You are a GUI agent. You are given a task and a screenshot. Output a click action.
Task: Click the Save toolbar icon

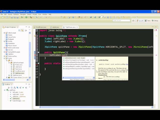click(x=12, y=17)
